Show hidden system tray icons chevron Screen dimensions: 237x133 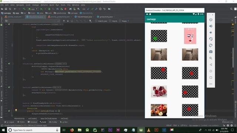pos(206,130)
